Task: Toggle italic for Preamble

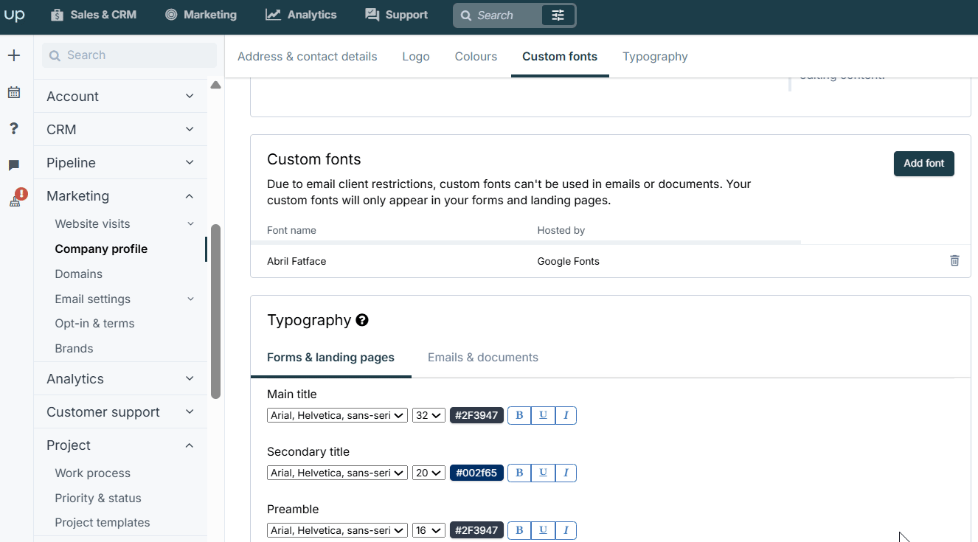Action: coord(566,530)
